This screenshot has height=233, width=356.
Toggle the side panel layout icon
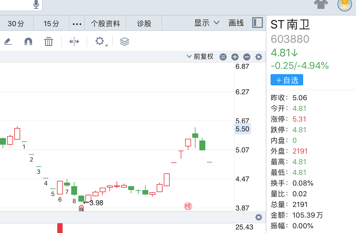coord(258,23)
